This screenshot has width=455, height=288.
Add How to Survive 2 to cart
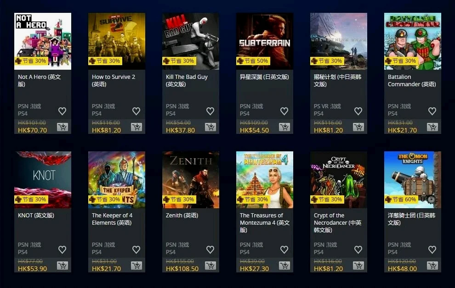click(136, 127)
